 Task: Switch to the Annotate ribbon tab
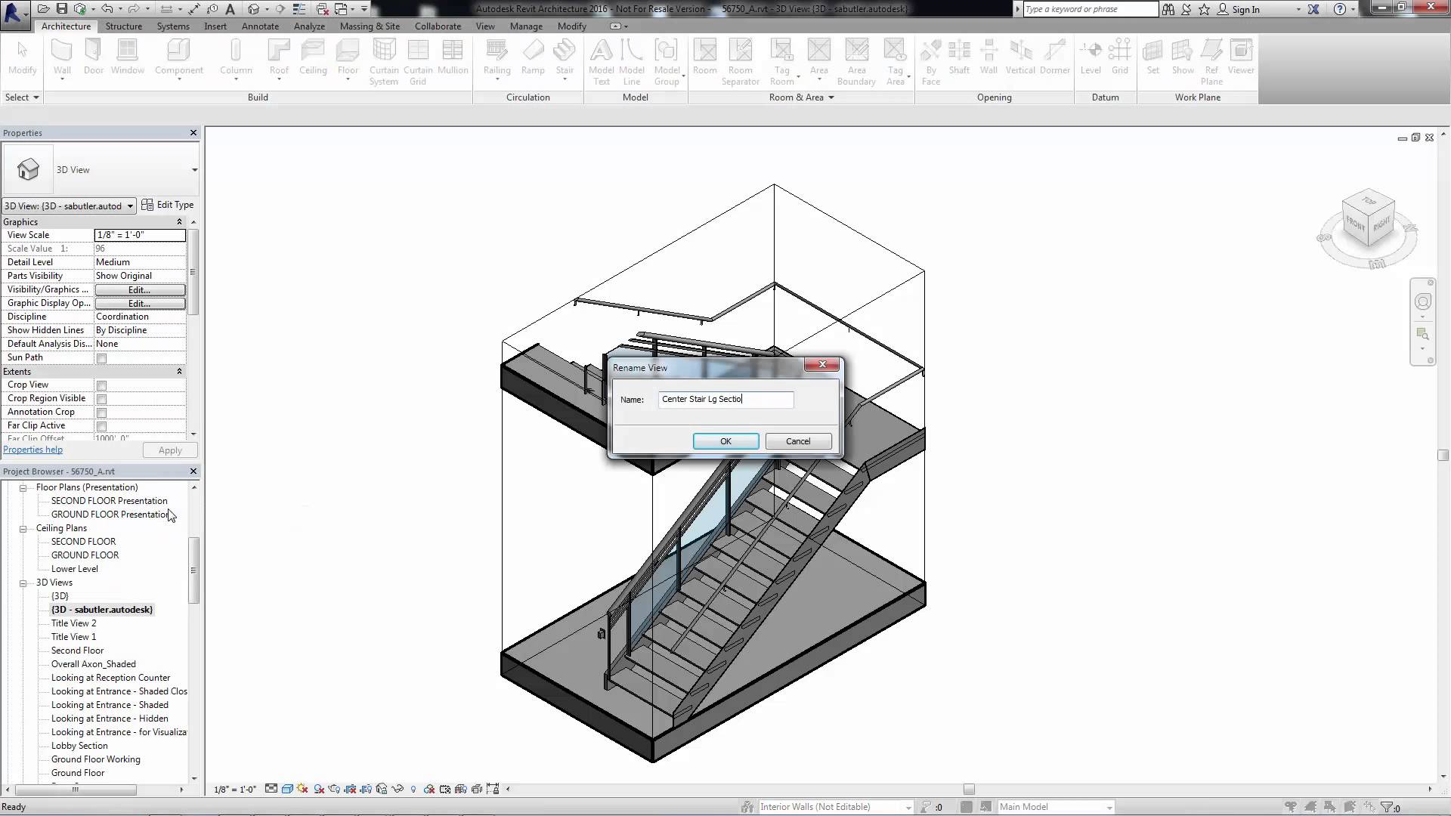[x=260, y=26]
